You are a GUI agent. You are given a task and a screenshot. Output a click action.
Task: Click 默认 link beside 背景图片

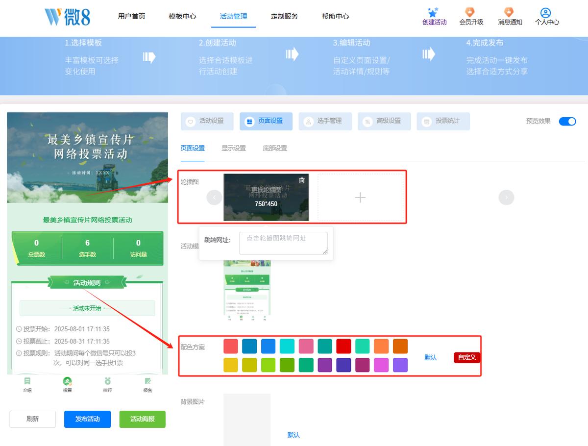click(x=294, y=435)
